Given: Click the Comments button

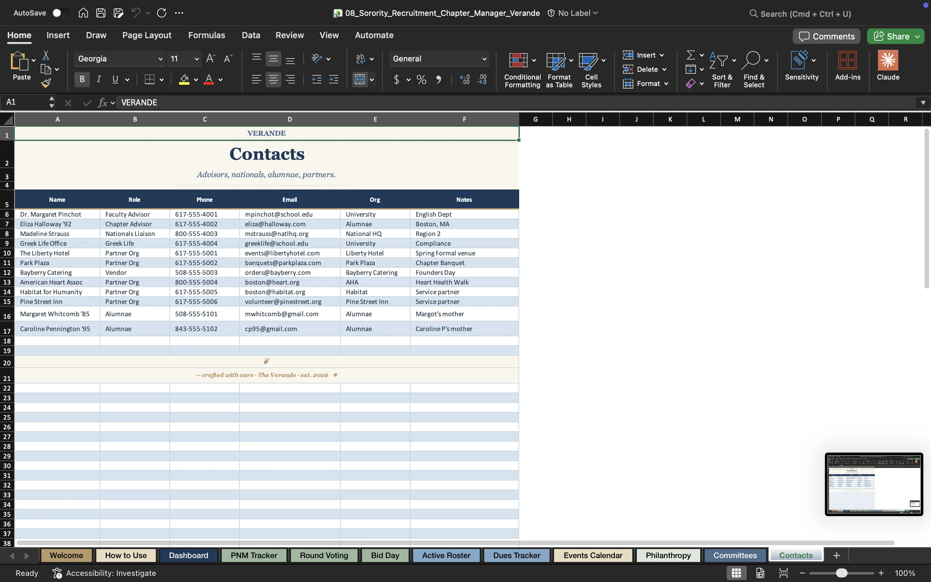Looking at the screenshot, I should click(x=826, y=36).
